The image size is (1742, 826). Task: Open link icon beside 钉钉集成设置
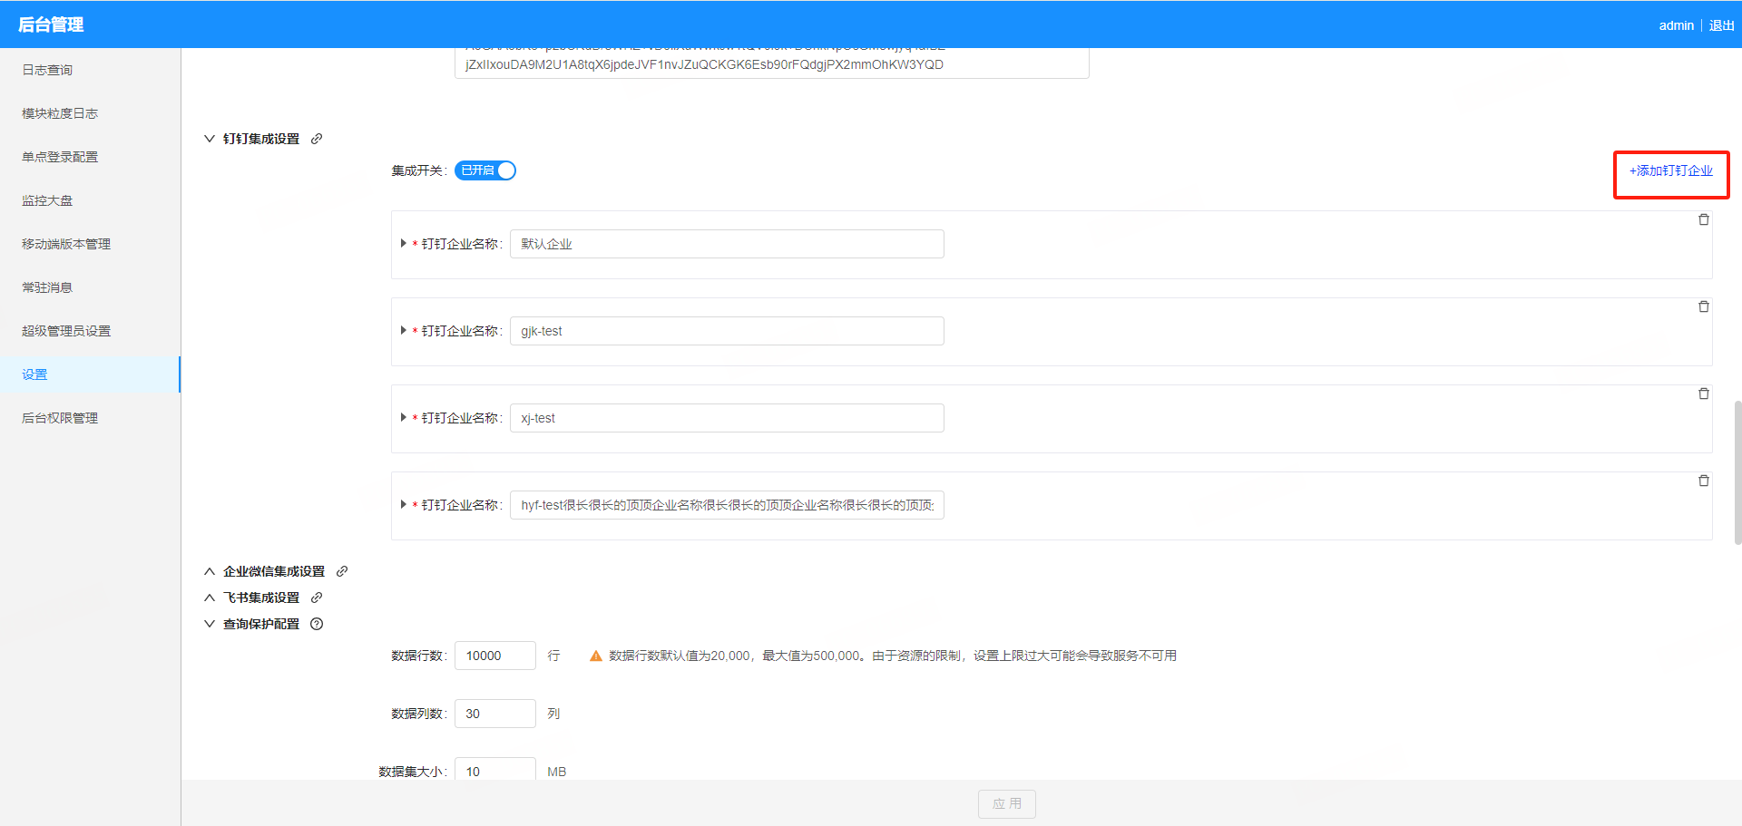pos(317,139)
